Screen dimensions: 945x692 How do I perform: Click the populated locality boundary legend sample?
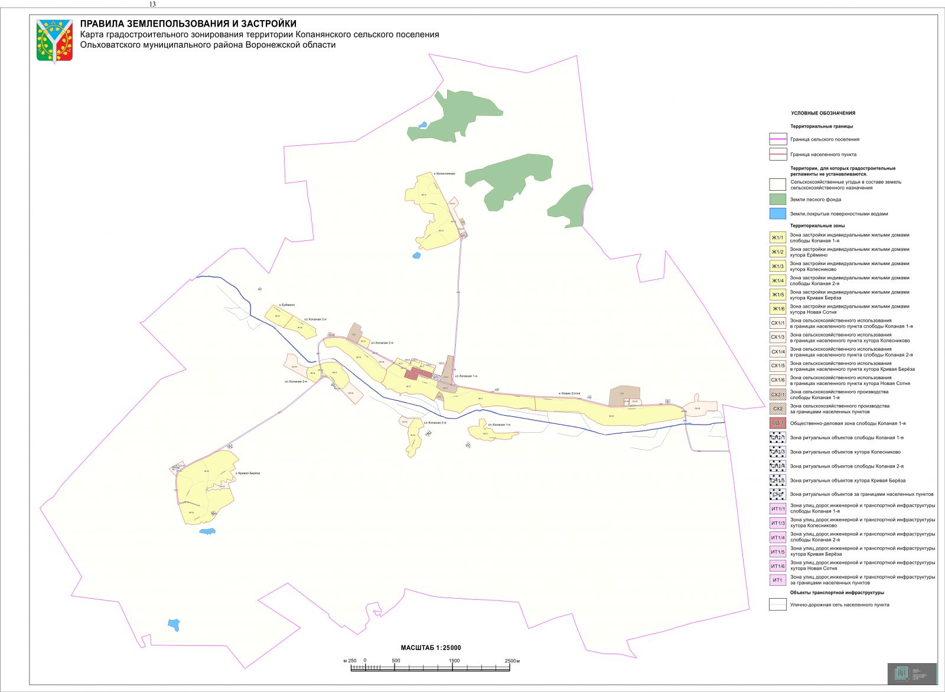click(x=778, y=155)
